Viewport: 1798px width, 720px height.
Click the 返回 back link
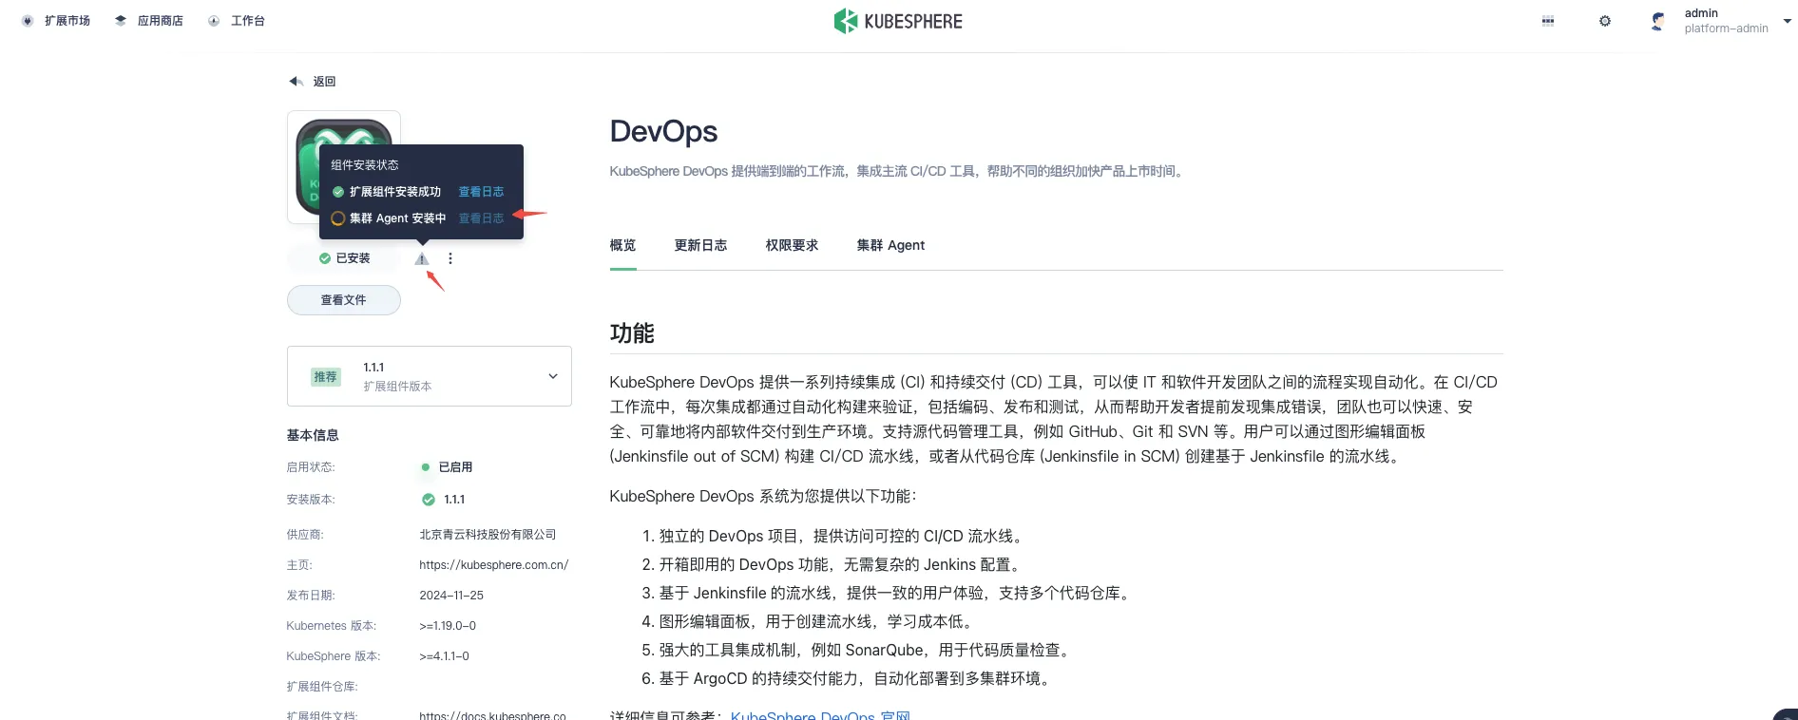click(324, 82)
